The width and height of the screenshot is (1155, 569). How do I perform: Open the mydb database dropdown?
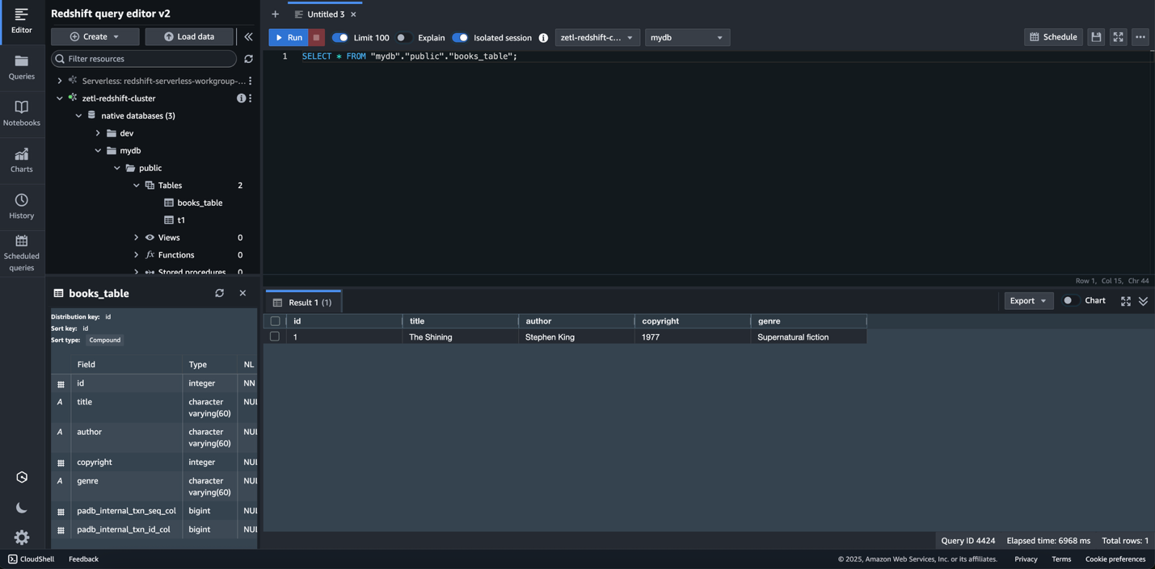click(687, 37)
